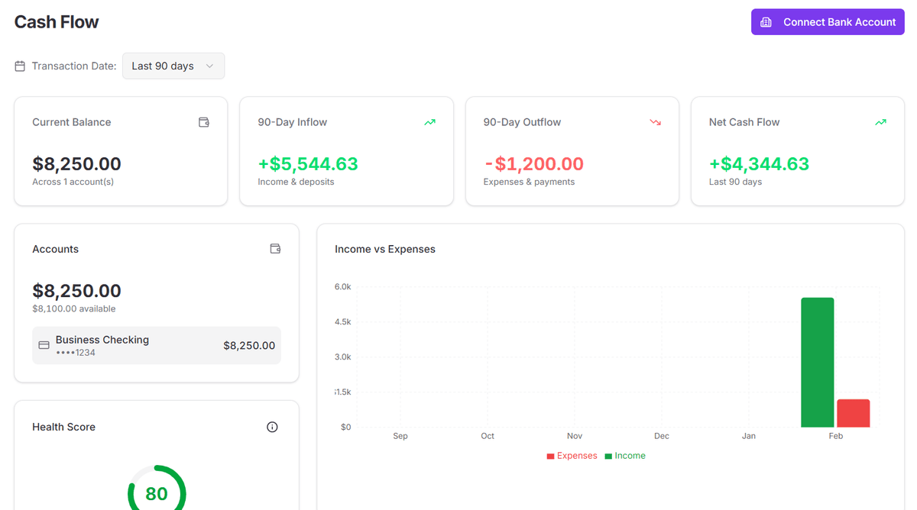Screen dimensions: 917x510
Task: Select the Income vs Expenses panel header
Action: 385,249
